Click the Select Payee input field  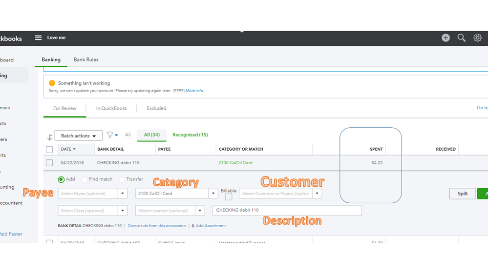coord(88,194)
